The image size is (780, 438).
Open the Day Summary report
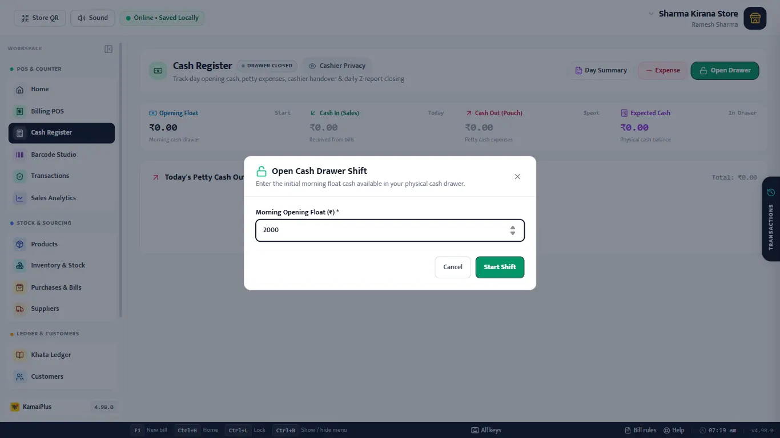pyautogui.click(x=600, y=71)
